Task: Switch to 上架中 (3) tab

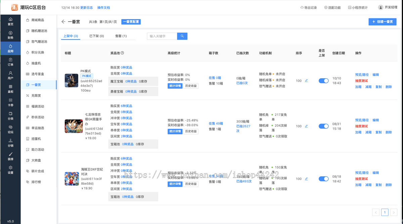Action: (71, 36)
